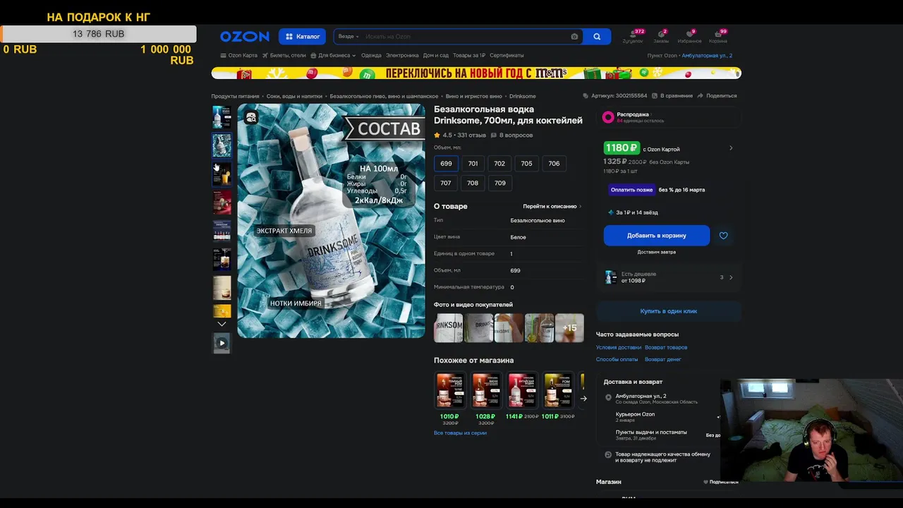This screenshot has width=903, height=508.
Task: Subscribe to store via Подписаться heart
Action: pyautogui.click(x=721, y=482)
